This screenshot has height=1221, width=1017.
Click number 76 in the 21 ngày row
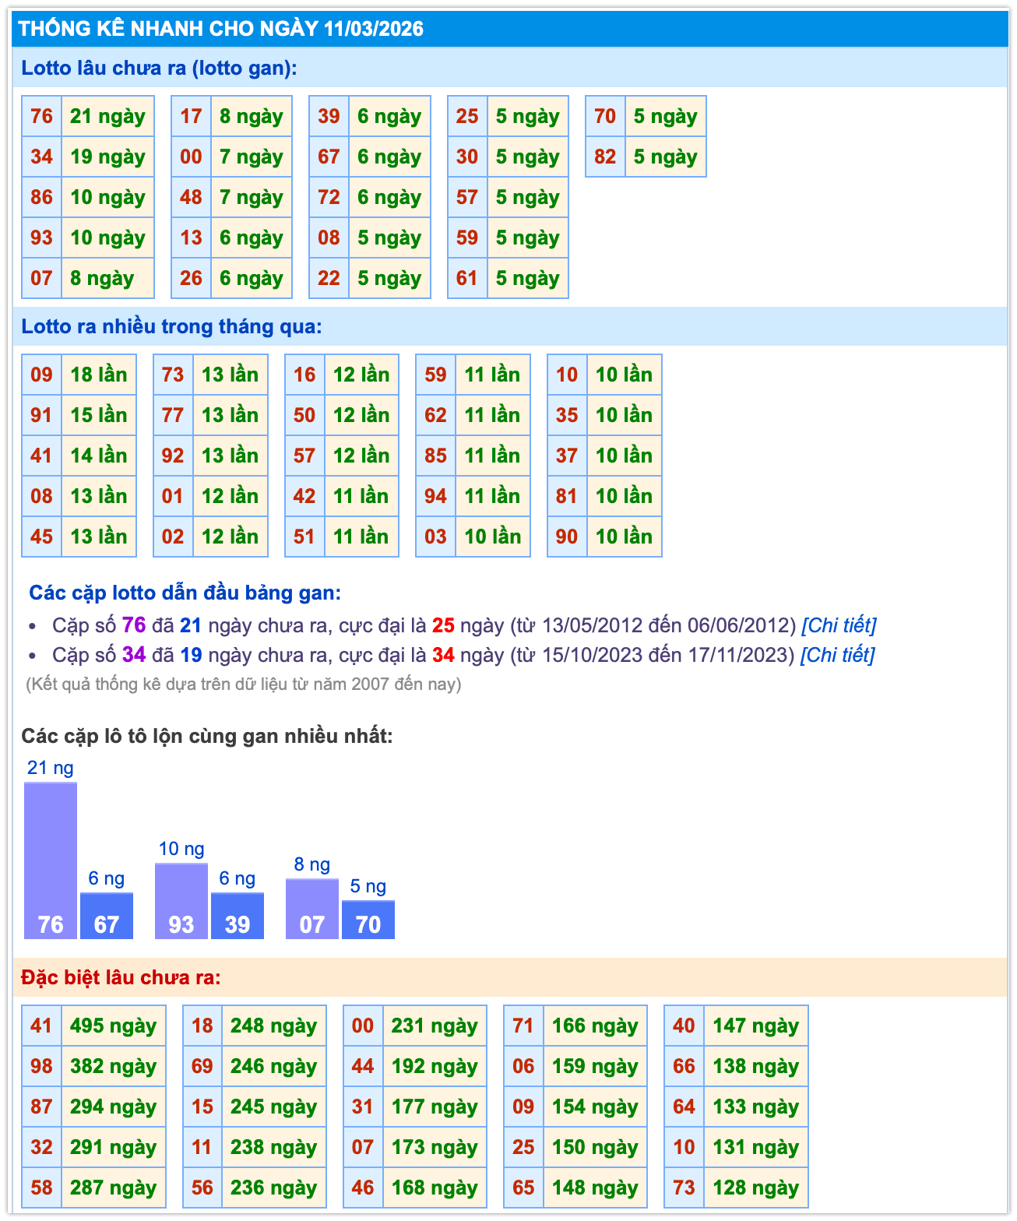point(41,117)
